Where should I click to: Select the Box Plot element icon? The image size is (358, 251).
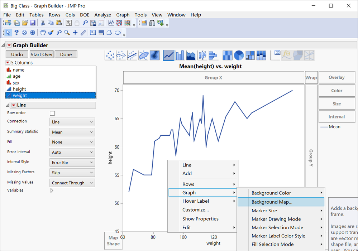[202, 55]
